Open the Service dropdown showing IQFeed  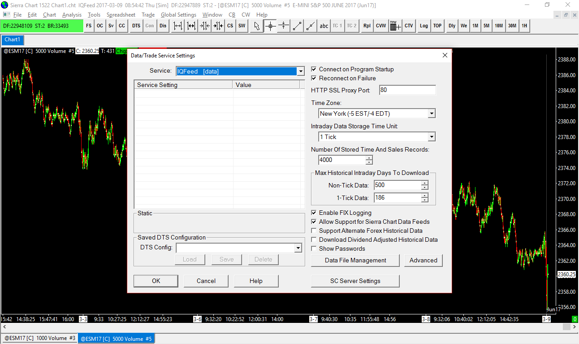click(301, 71)
